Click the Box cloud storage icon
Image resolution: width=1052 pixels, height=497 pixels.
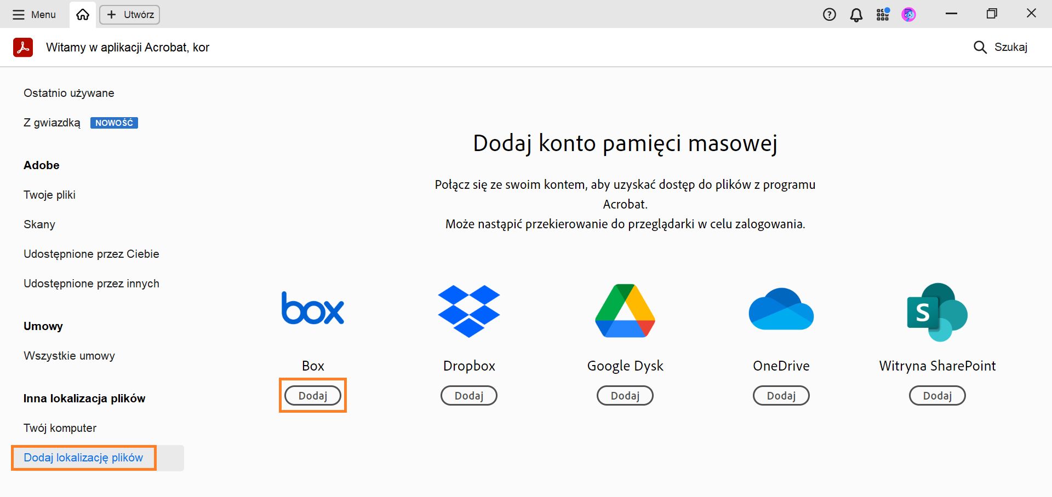tap(312, 308)
